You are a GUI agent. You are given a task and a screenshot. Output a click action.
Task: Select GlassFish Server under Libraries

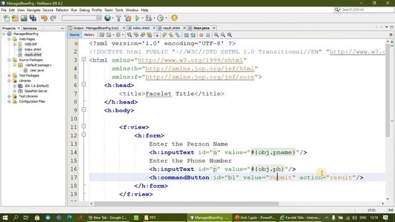(36, 91)
